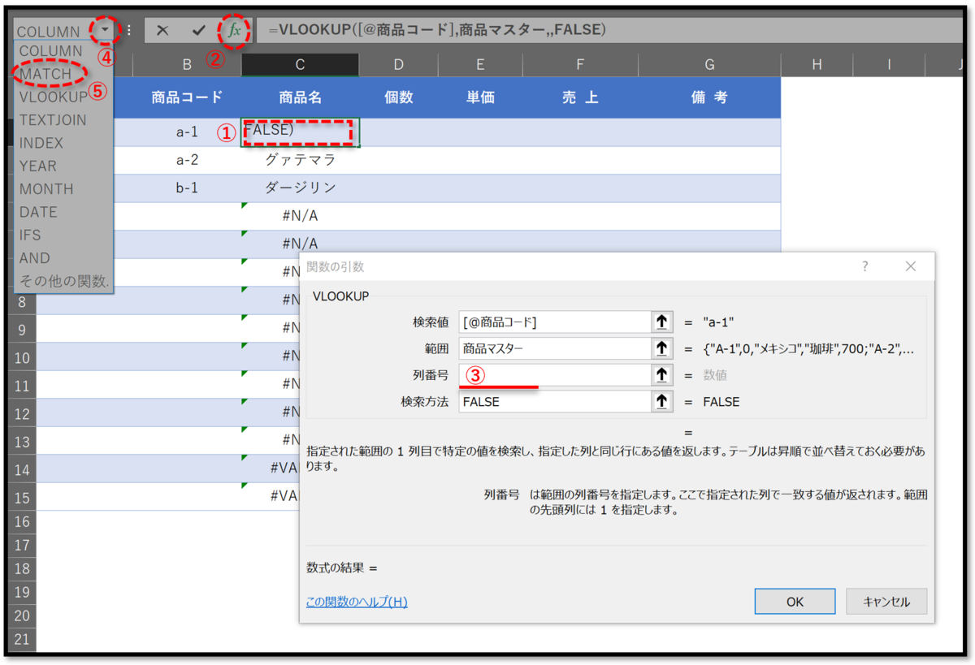Screen dimensions: 975x665
Task: Select MATCH from the function list
Action: (x=49, y=73)
